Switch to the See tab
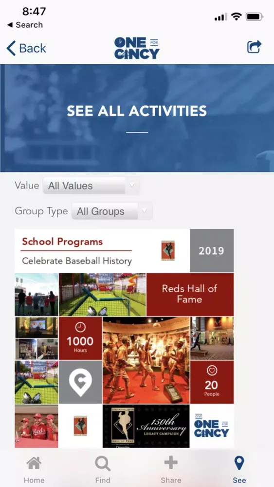The image size is (274, 487). 239,470
